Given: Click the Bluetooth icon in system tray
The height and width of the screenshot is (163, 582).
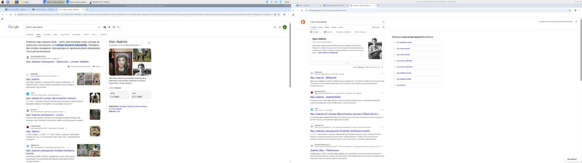Looking at the screenshot, I should point(267,2).
